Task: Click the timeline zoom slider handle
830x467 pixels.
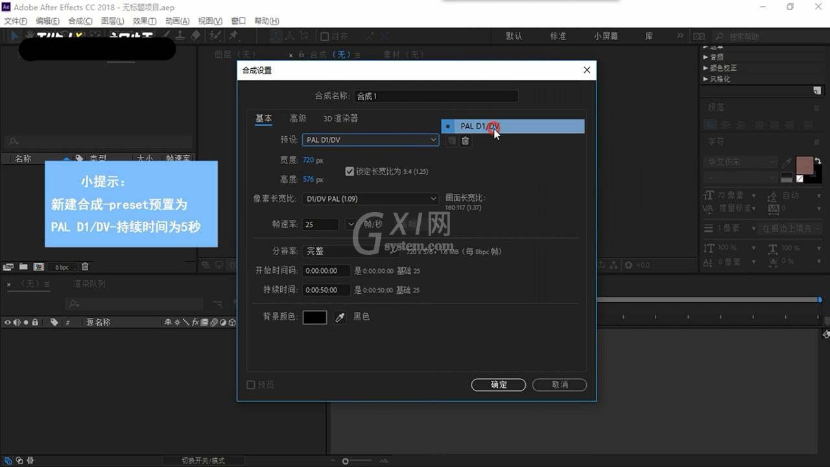Action: (346, 461)
